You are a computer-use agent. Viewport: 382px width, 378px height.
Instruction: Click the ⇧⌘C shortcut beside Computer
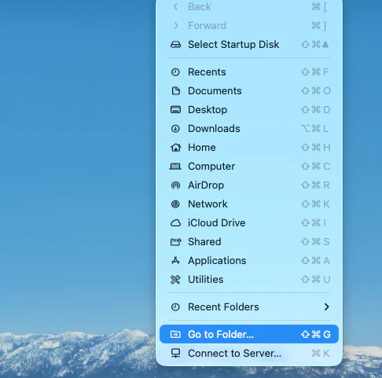click(x=315, y=167)
